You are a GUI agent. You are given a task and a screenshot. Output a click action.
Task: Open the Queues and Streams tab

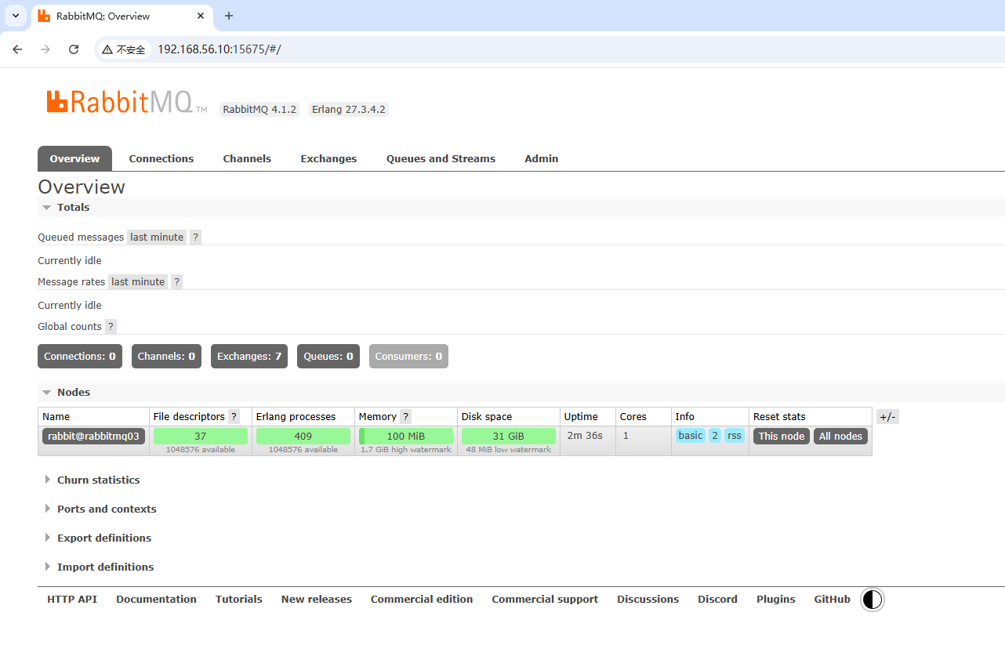[x=441, y=158]
